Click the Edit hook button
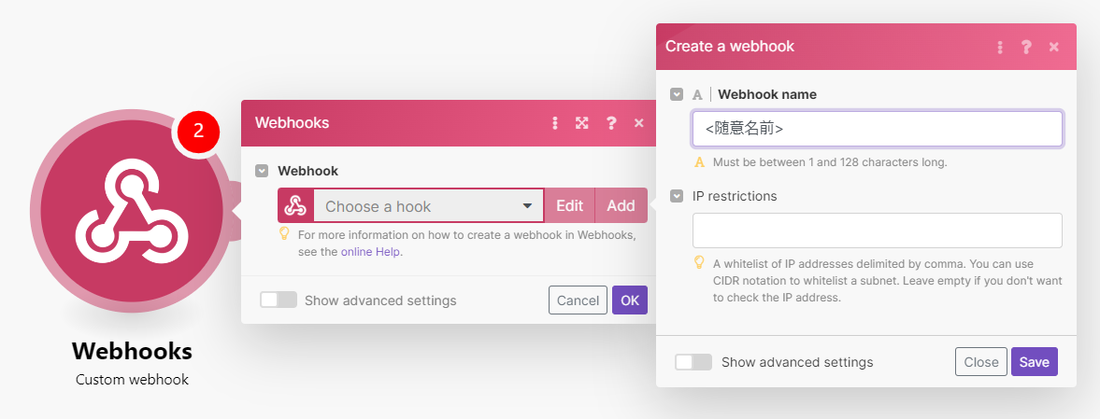Viewport: 1100px width, 419px height. pos(570,206)
